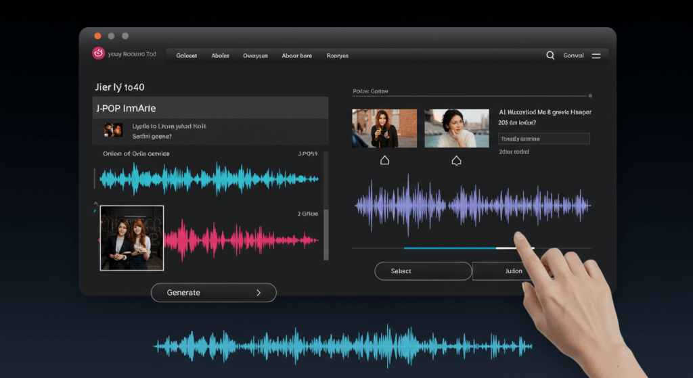Screen dimensions: 693x378
Task: Open the Aboar bare menu item
Action: tap(297, 55)
